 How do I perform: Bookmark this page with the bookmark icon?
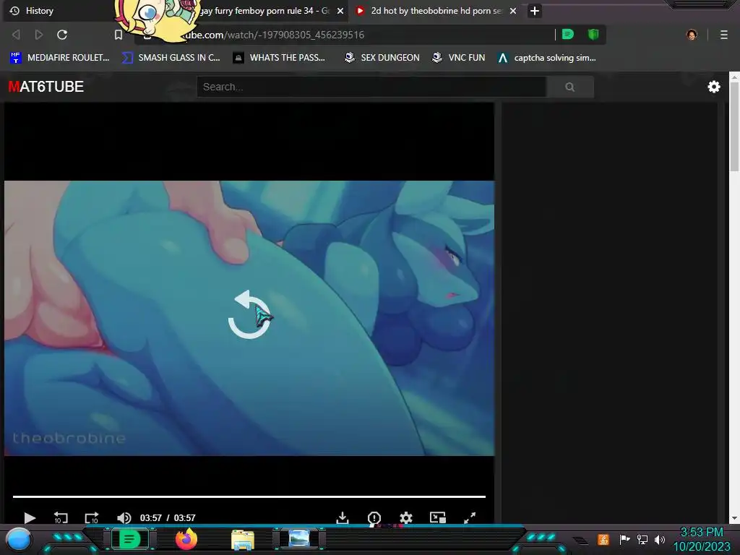tap(119, 35)
